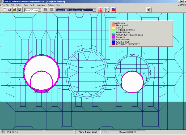Open a file with the open-folder icon
This screenshot has height=135, width=186.
(10, 10)
